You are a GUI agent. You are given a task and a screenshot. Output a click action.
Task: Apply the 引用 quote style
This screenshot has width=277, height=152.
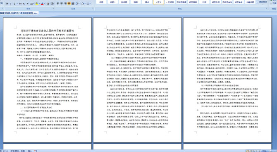[x=204, y=2]
